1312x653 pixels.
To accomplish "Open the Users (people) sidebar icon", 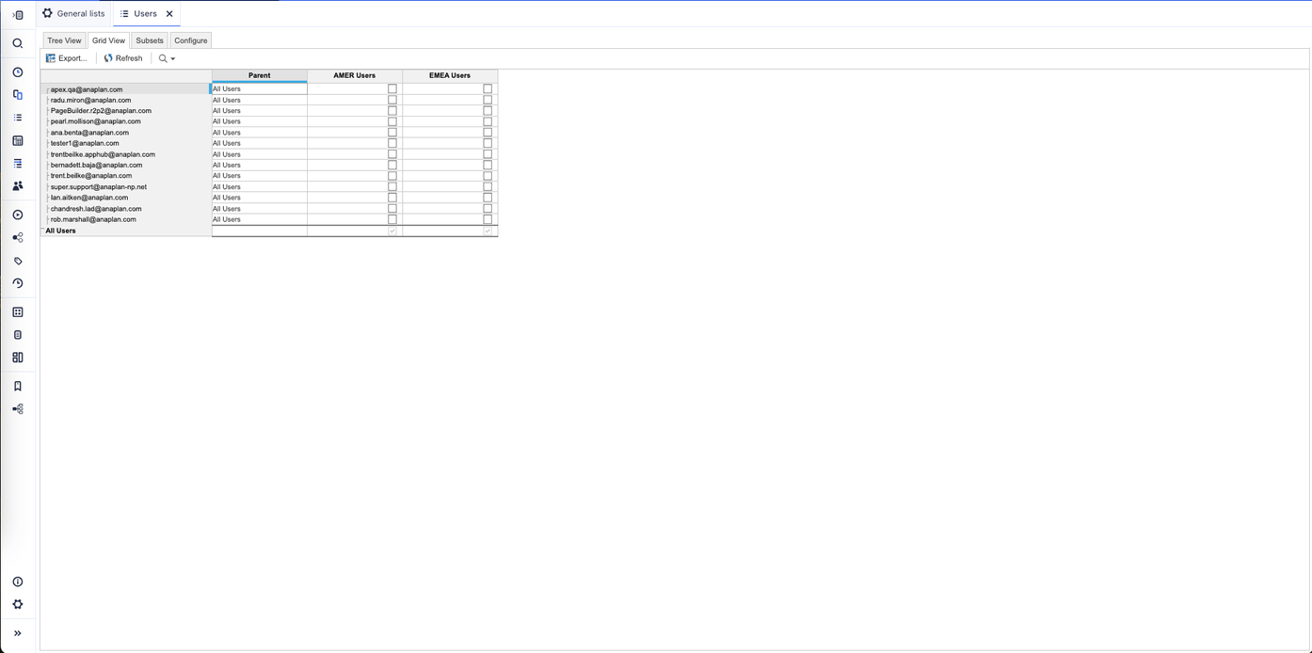I will [x=18, y=186].
